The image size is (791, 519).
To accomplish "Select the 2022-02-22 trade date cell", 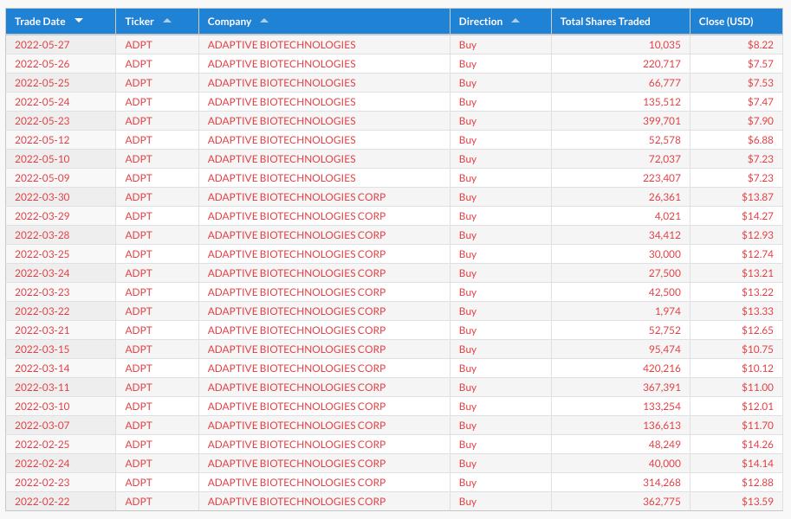I will tap(42, 502).
